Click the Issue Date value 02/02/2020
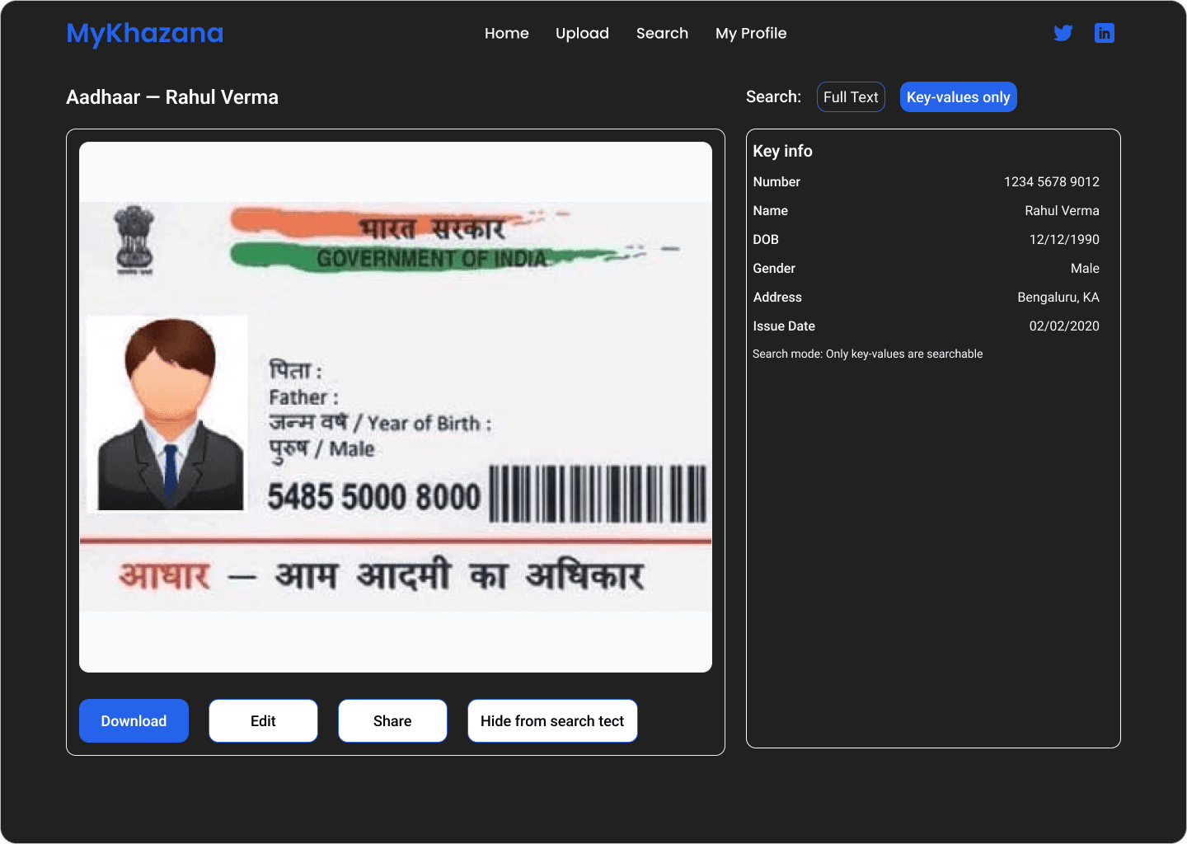The width and height of the screenshot is (1187, 844). point(1064,326)
